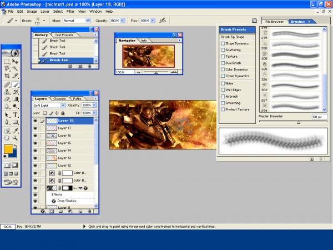Select the Brush tool in toolbox
The height and width of the screenshot is (250, 333).
click(x=15, y=85)
